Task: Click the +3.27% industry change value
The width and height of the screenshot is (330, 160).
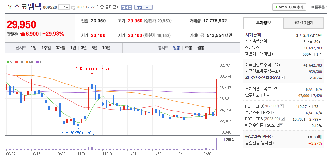Action: click(315, 143)
